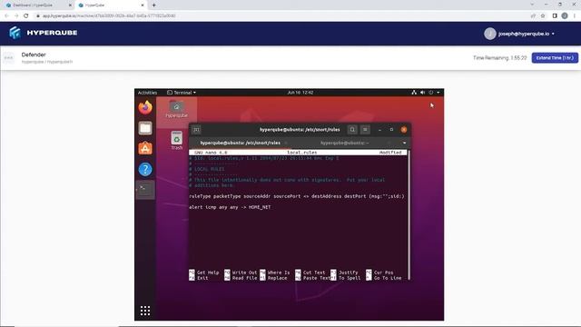The image size is (581, 327).
Task: Bookmark this page with star icon
Action: (543, 15)
